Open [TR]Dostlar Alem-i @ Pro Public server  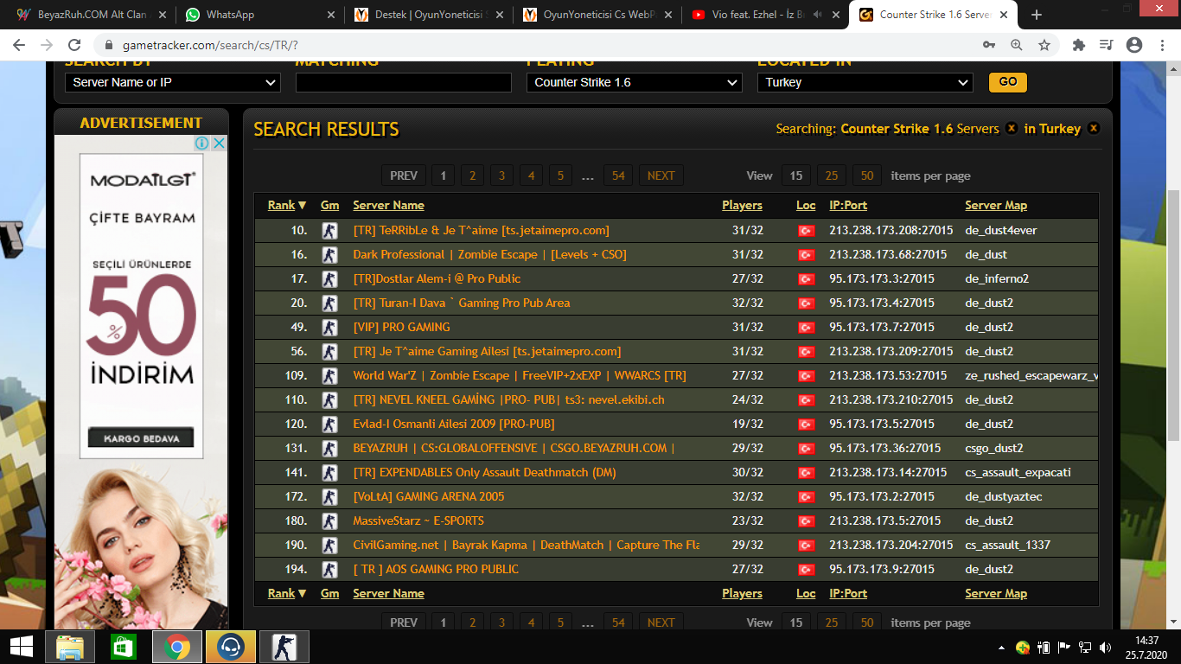pyautogui.click(x=437, y=279)
